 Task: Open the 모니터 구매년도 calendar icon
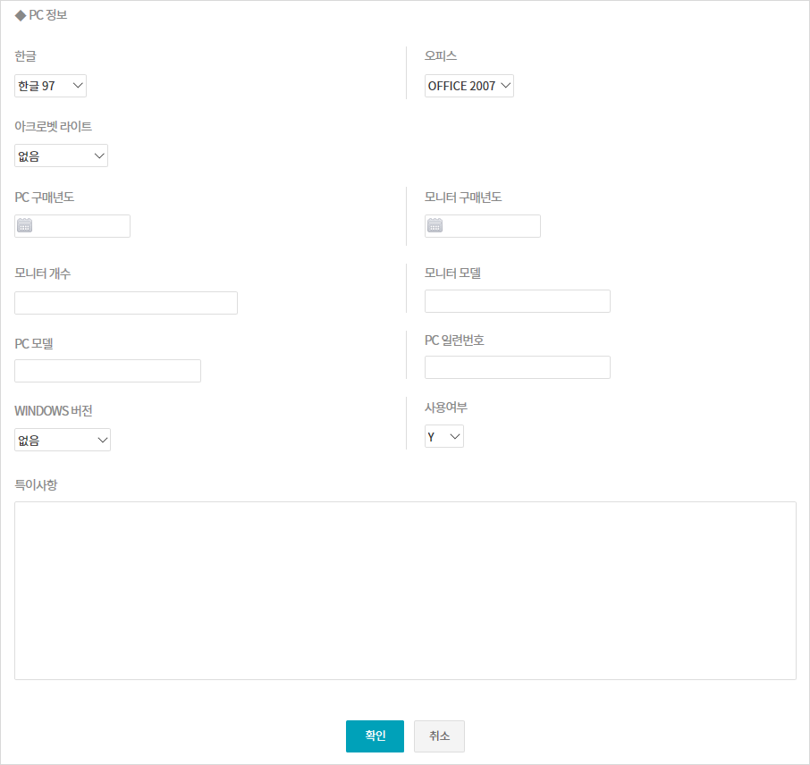[435, 226]
